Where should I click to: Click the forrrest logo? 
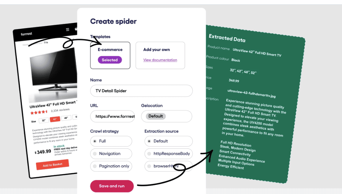point(26,34)
